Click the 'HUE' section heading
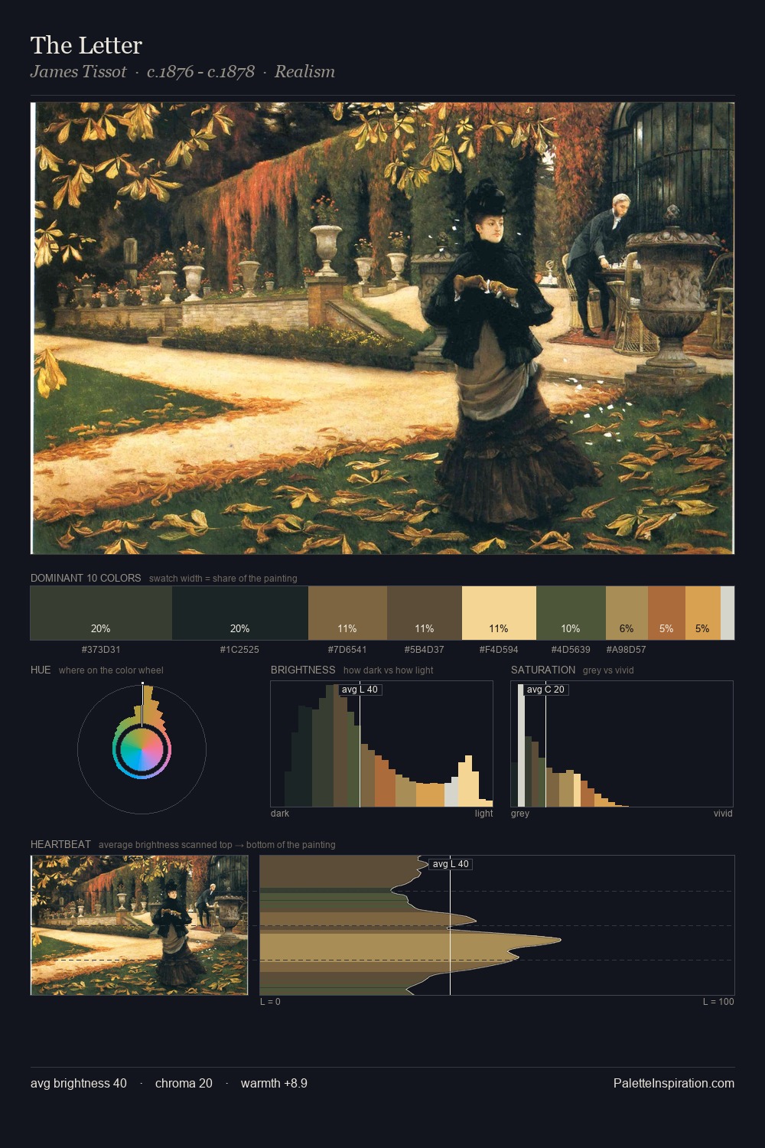This screenshot has height=1148, width=765. (x=41, y=670)
